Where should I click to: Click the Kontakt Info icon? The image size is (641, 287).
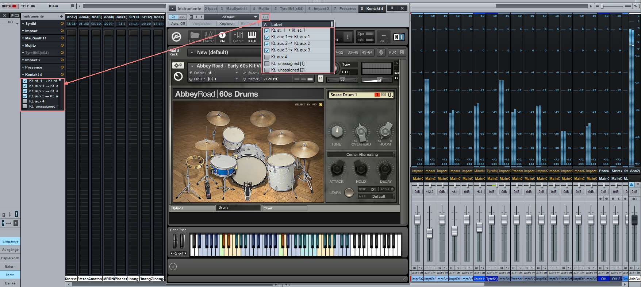coord(222,36)
